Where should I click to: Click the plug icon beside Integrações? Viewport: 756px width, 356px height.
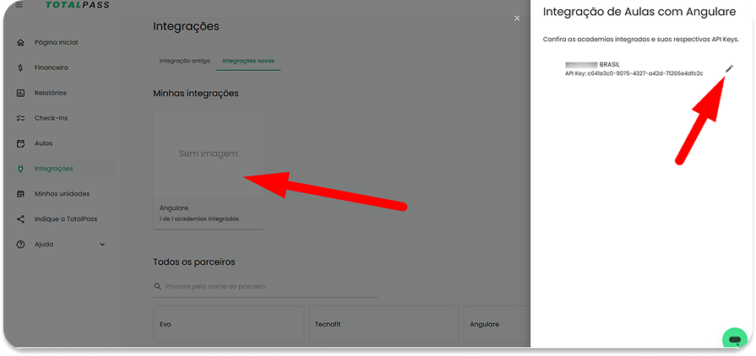[20, 169]
